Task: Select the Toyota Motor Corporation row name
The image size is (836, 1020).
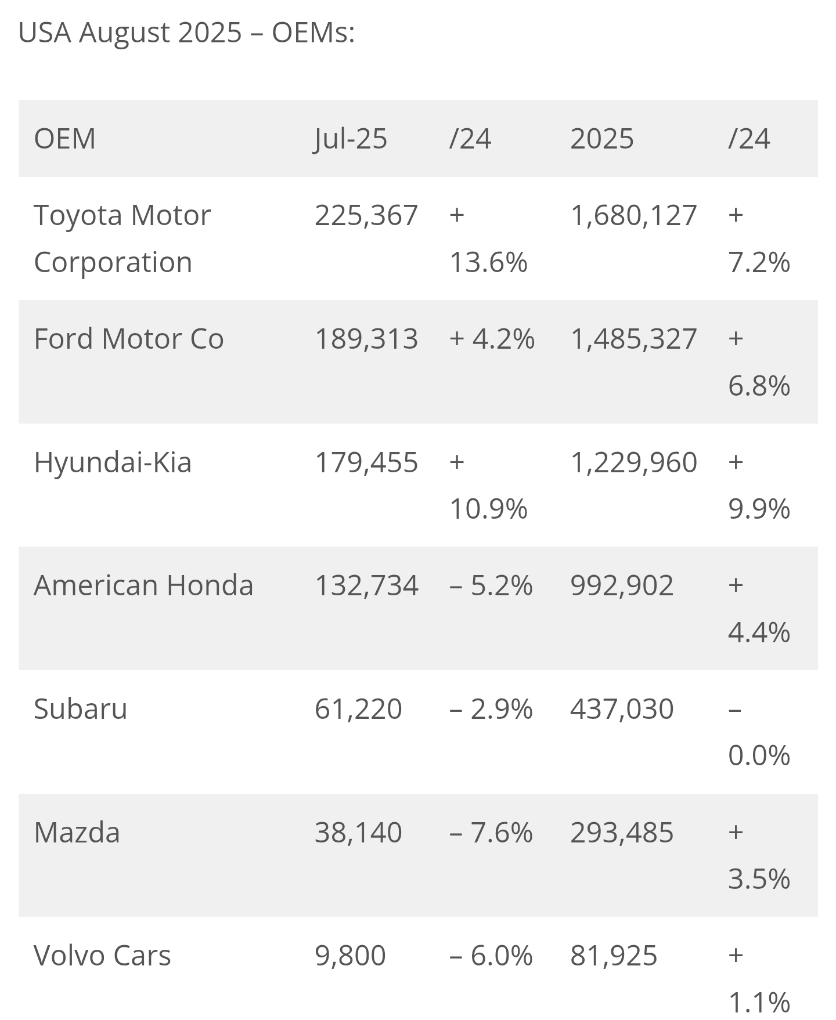Action: tap(122, 238)
